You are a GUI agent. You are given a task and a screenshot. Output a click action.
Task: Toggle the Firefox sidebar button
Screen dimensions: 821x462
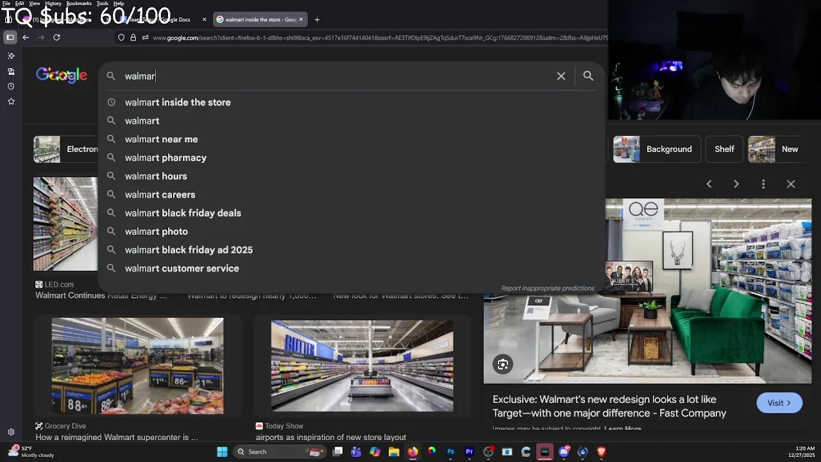pyautogui.click(x=10, y=37)
